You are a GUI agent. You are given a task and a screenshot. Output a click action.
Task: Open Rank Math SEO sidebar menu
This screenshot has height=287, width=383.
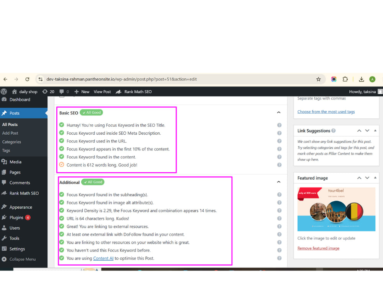[x=24, y=193]
